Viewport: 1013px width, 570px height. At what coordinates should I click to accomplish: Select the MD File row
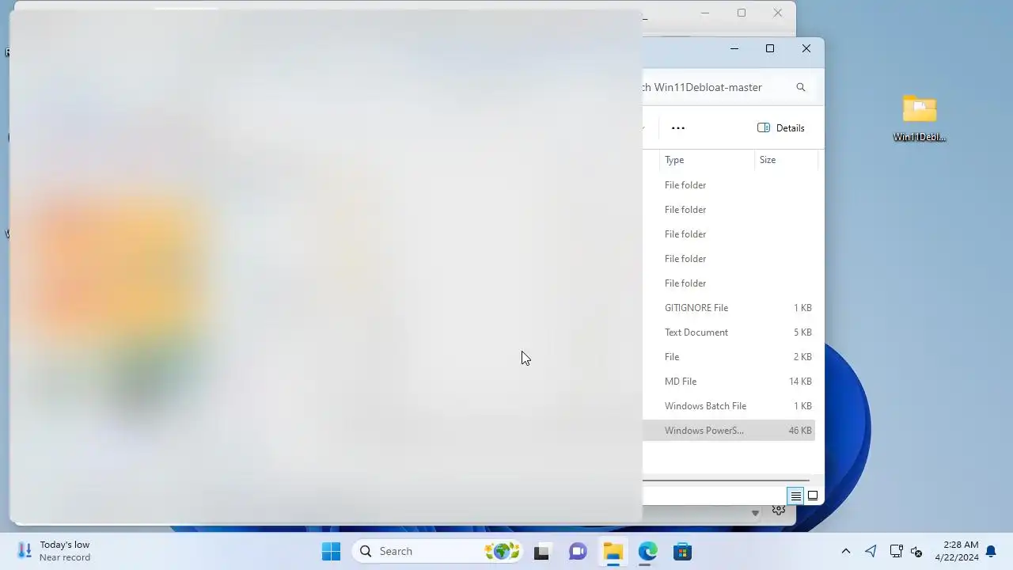(x=729, y=382)
